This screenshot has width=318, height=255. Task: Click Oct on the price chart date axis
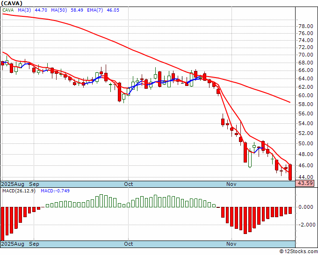pyautogui.click(x=129, y=184)
